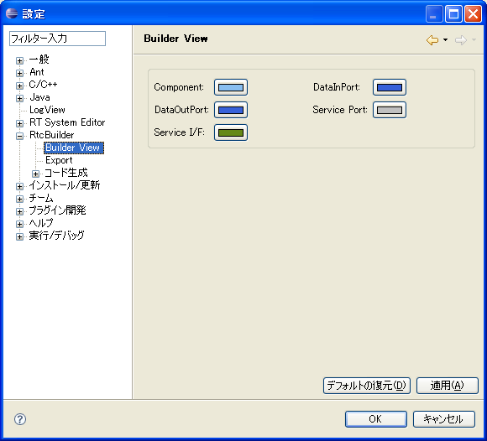Select the RtcBuilder tree item
Screen dimensions: 487x441
pos(52,135)
